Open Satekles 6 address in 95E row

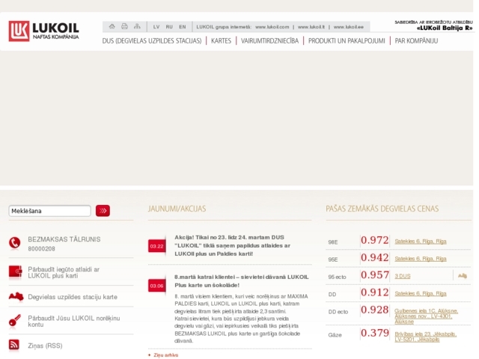421,259
